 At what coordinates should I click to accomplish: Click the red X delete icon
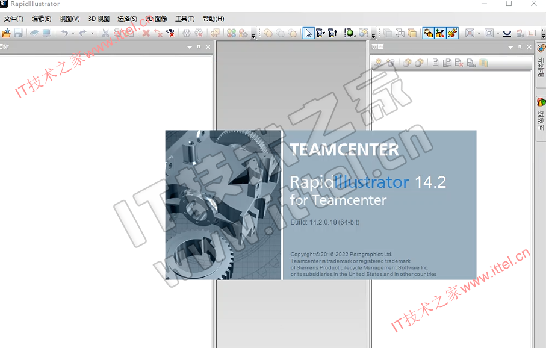[146, 33]
